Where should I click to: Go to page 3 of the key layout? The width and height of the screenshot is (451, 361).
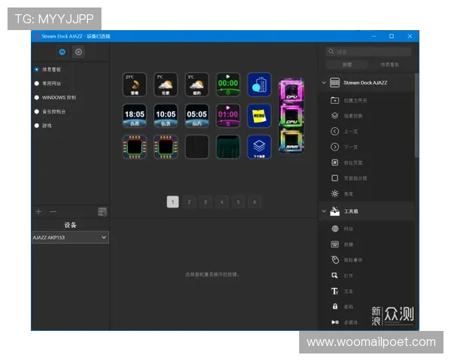click(205, 202)
